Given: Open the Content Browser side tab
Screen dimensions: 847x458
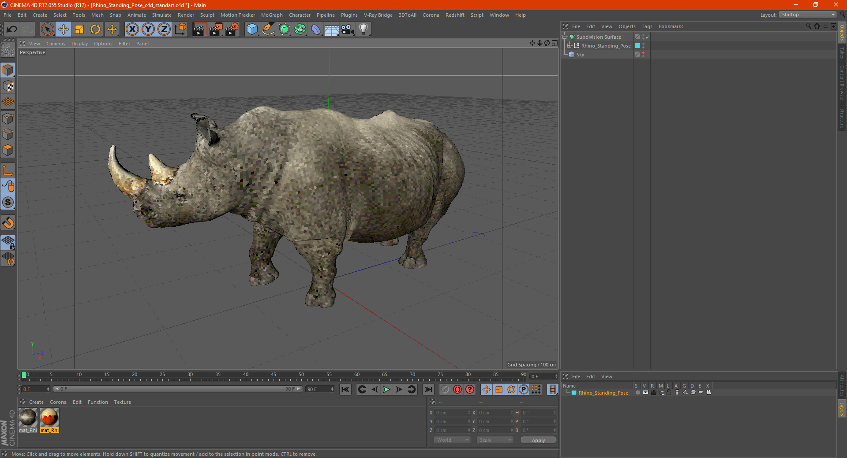Looking at the screenshot, I should pos(842,83).
